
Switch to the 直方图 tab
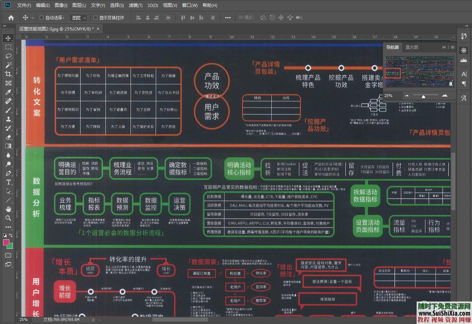[x=412, y=47]
